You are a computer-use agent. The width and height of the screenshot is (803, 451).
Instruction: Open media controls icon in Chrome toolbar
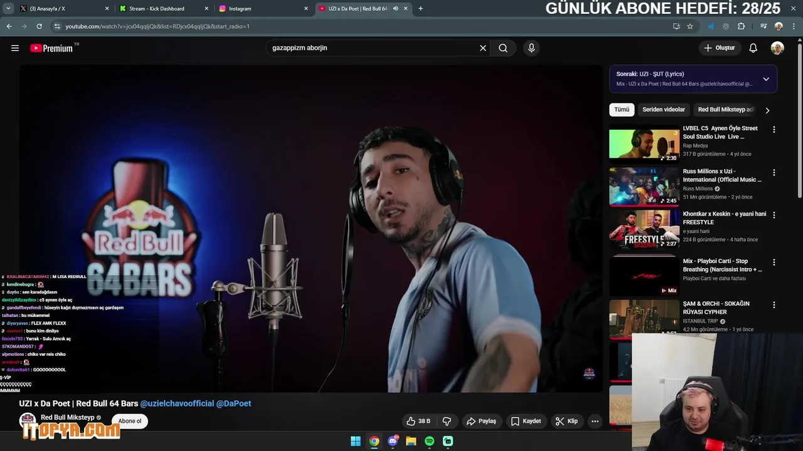[763, 26]
